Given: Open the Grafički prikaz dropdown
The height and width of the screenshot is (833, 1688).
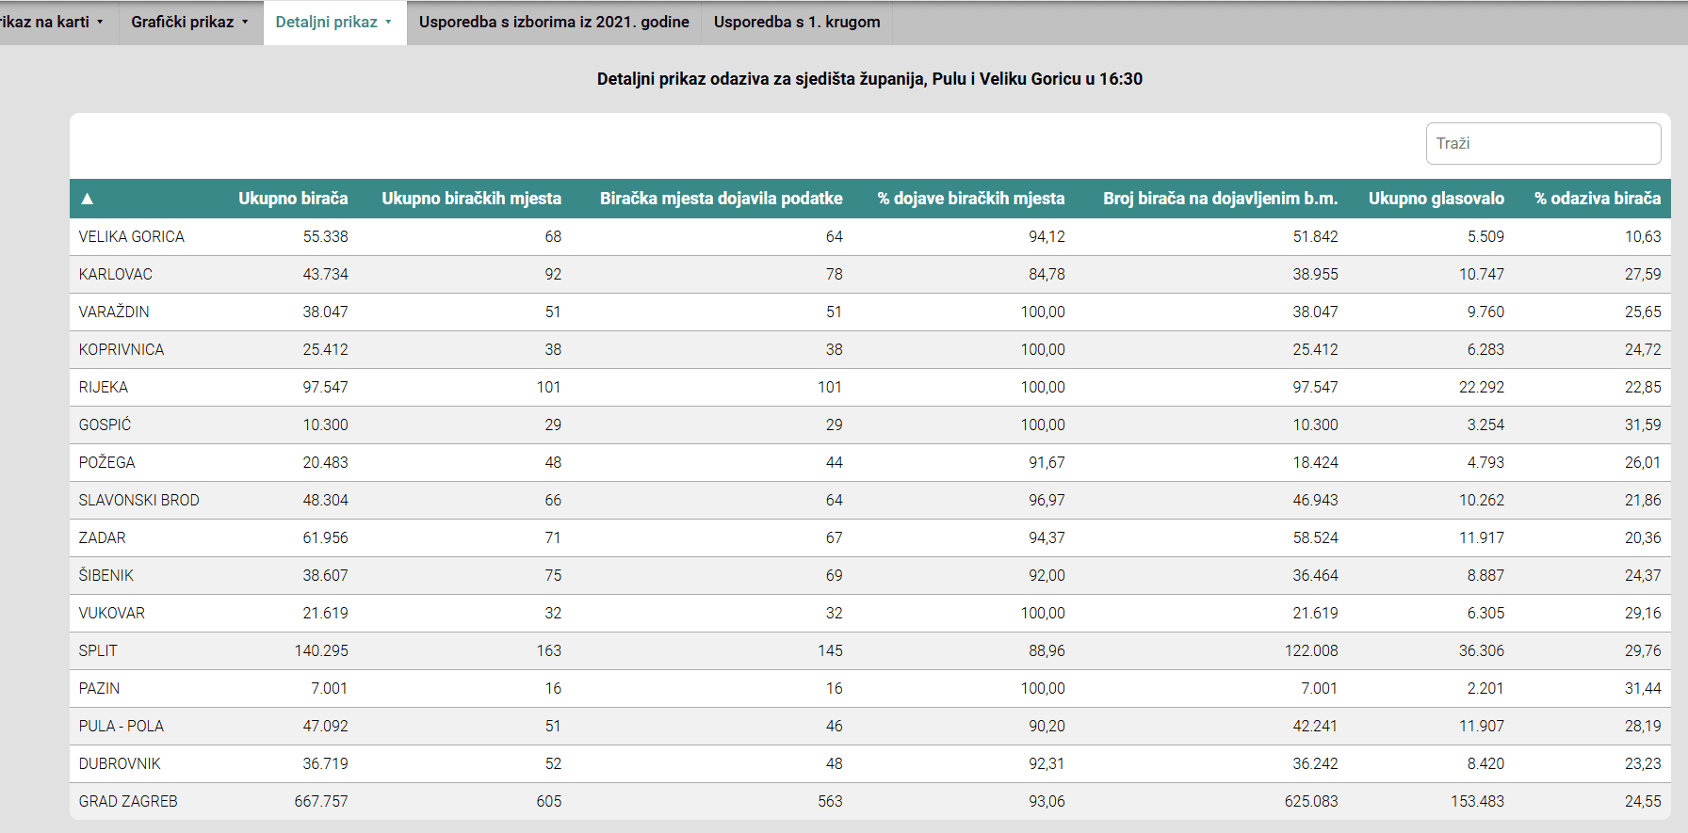Looking at the screenshot, I should (x=189, y=22).
